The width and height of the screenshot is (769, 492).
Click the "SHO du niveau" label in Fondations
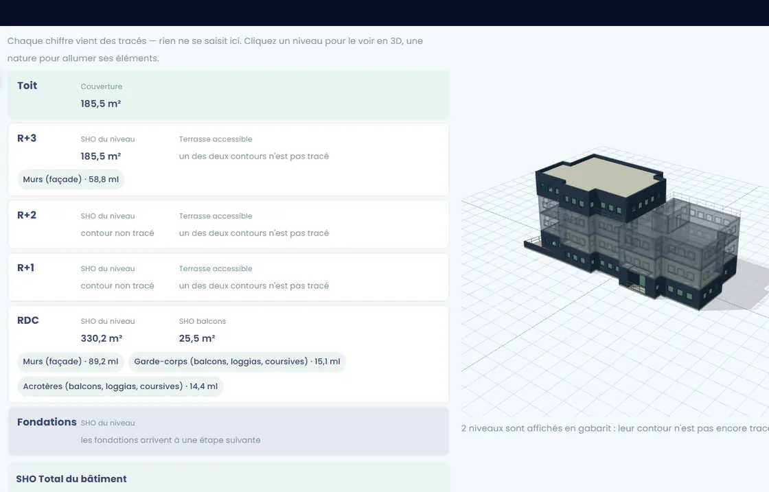tap(108, 423)
